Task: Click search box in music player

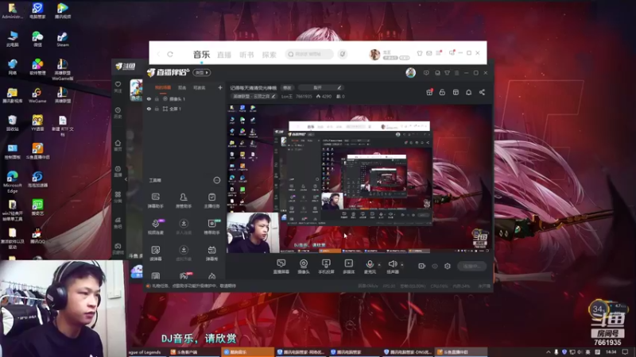Action: pyautogui.click(x=309, y=54)
